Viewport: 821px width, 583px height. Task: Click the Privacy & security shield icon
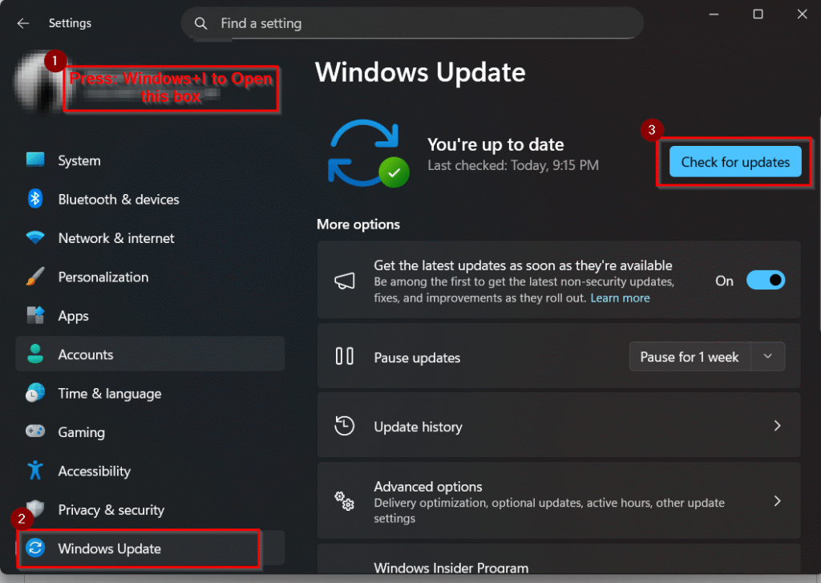coord(35,508)
